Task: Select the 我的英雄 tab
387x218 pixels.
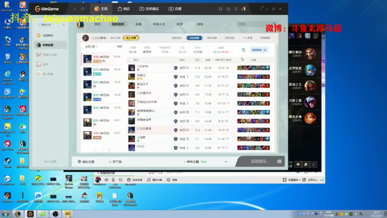Action: pyautogui.click(x=212, y=38)
